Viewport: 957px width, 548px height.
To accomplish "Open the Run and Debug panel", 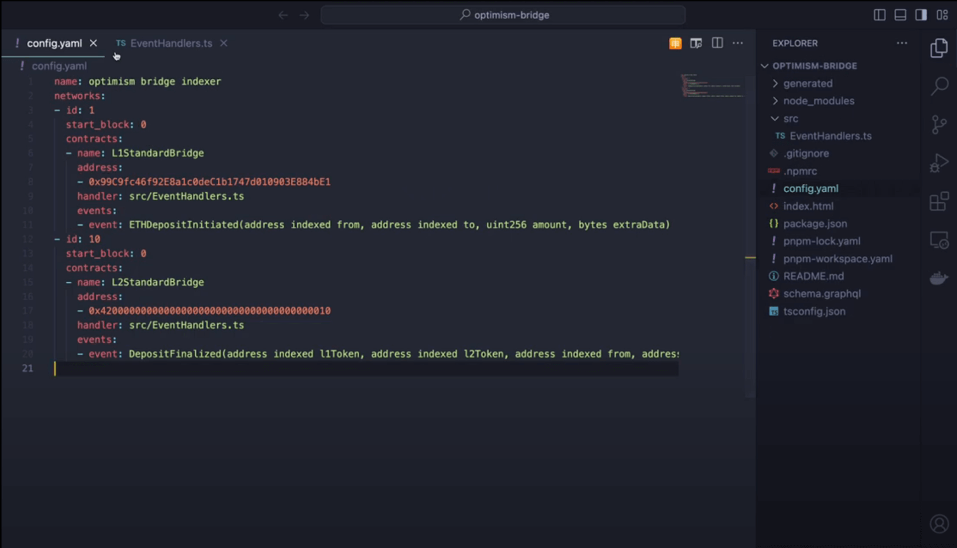I will pos(939,163).
